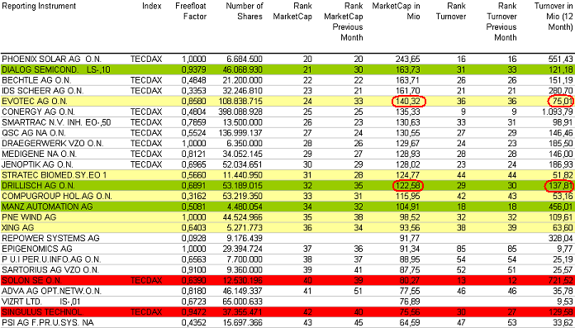Screen dimensions: 575x328
Task: Select freefloat factor '0,3162' for COMPUGROUP
Action: pyautogui.click(x=194, y=197)
